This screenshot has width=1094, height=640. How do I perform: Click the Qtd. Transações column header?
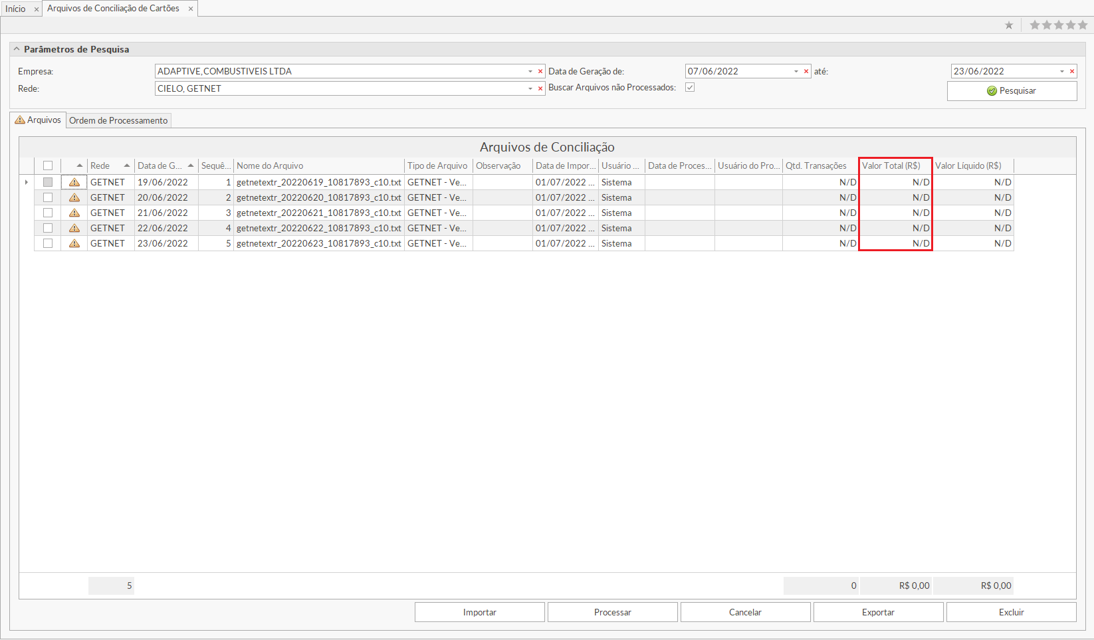(820, 165)
